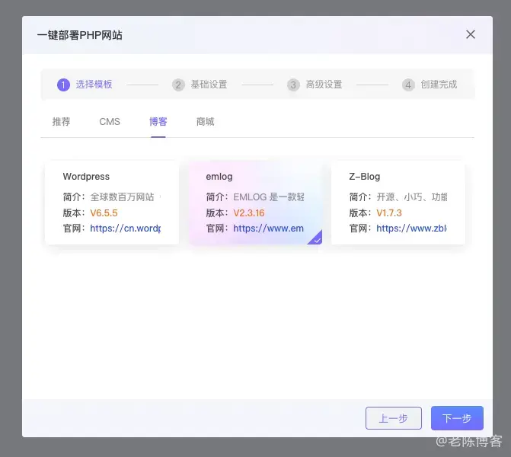Click Wordpress version V6.5.5
Screen dimensions: 511x457
coord(104,213)
